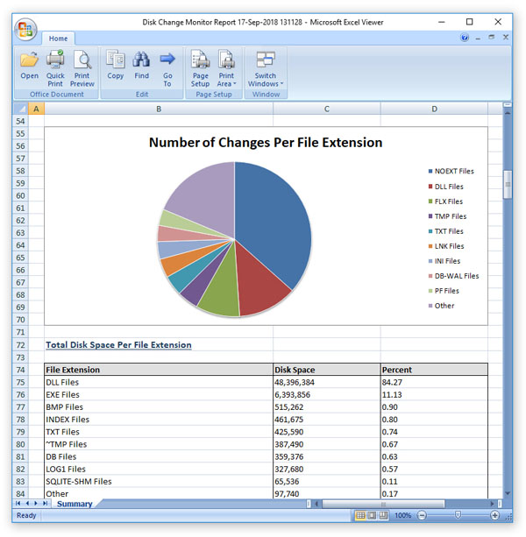
Task: Select the Home ribbon tab
Action: 58,39
